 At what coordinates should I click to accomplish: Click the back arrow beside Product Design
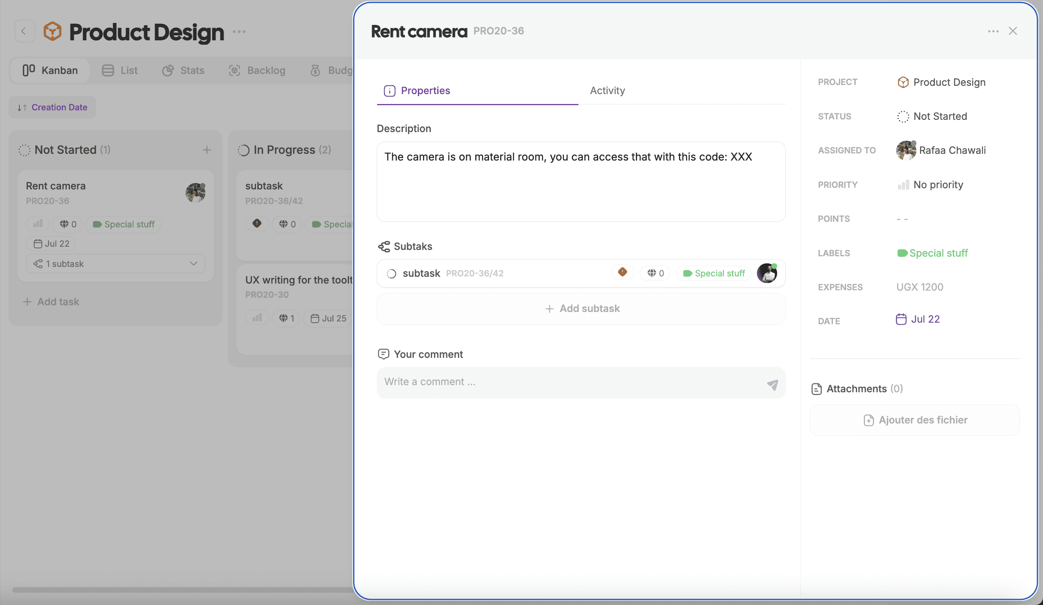point(24,31)
